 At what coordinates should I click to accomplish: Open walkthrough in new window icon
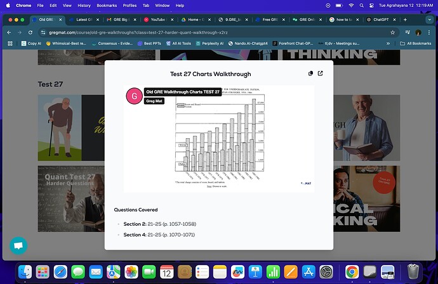pyautogui.click(x=321, y=74)
